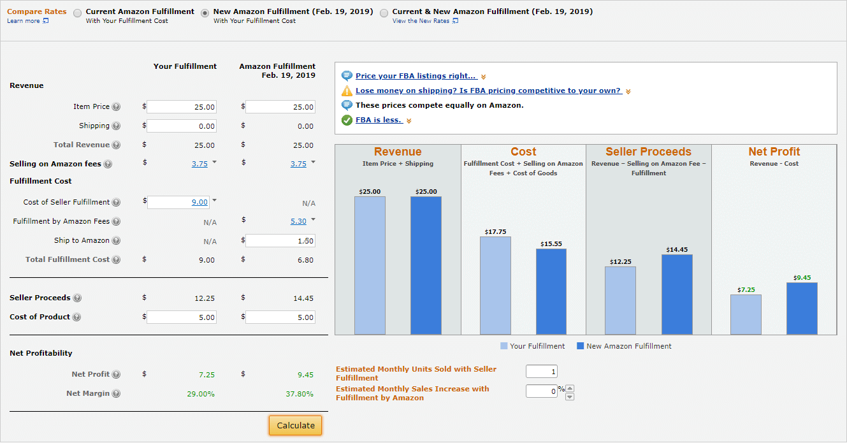The width and height of the screenshot is (847, 443).
Task: Click New Amazon Fulfillment $15.55 Cost bar
Action: tap(551, 291)
